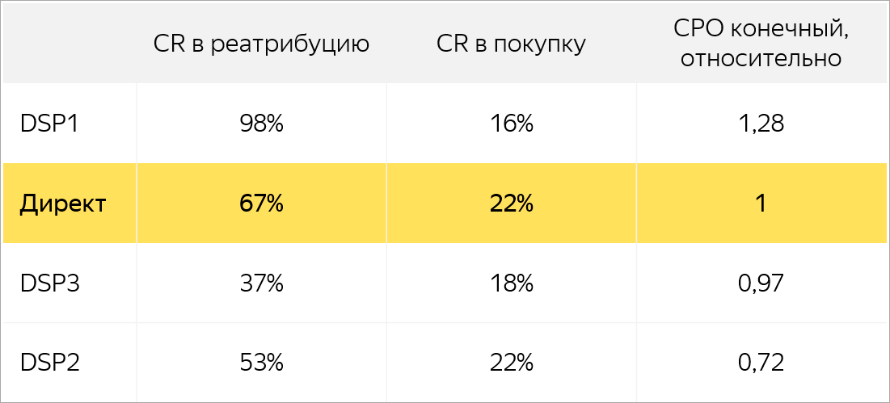The height and width of the screenshot is (403, 890).
Task: Click the 37% cell for DSP3
Action: (261, 283)
